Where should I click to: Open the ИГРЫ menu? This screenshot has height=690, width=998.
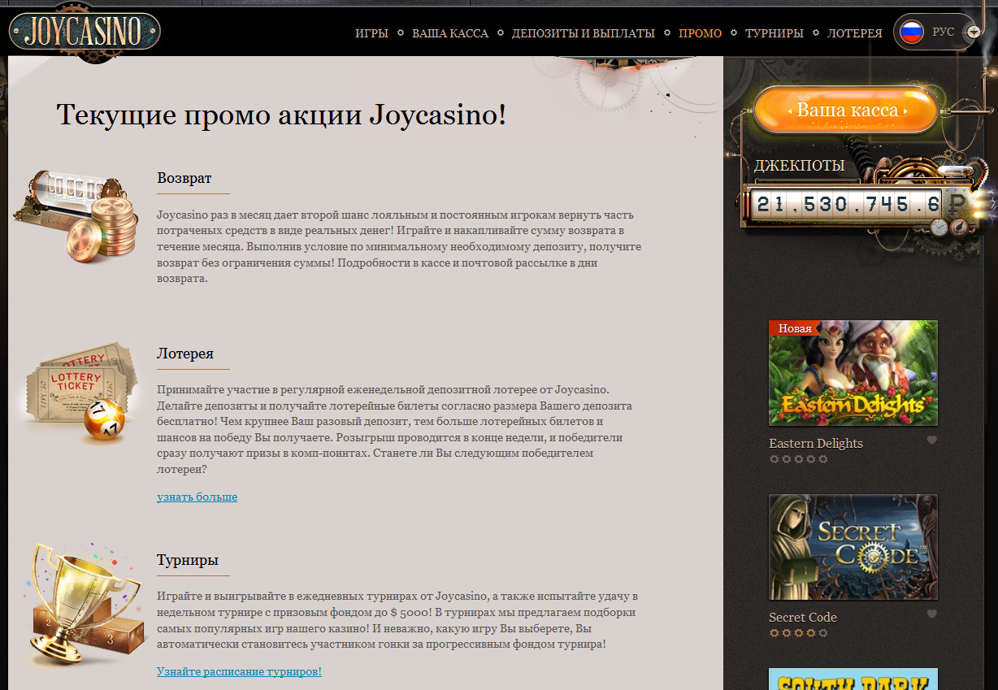(371, 33)
